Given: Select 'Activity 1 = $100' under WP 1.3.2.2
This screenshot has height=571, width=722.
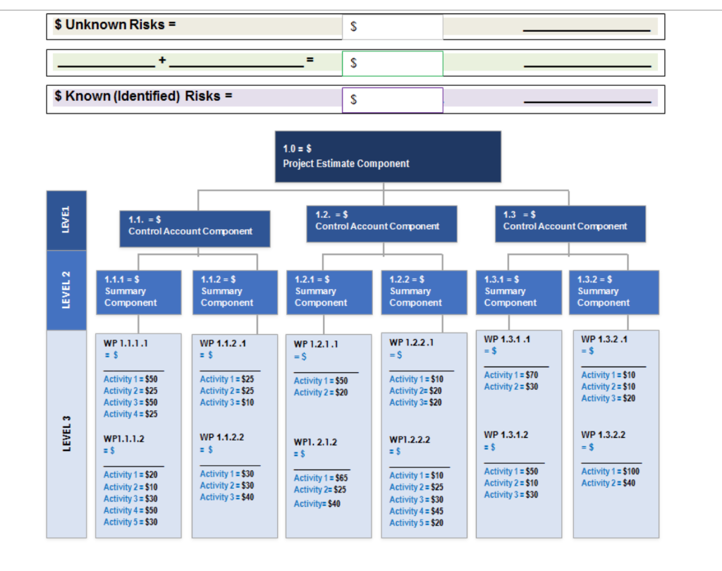Looking at the screenshot, I should click(610, 472).
